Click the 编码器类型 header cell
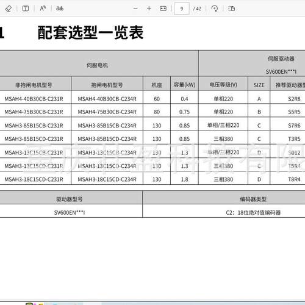 coord(253,199)
